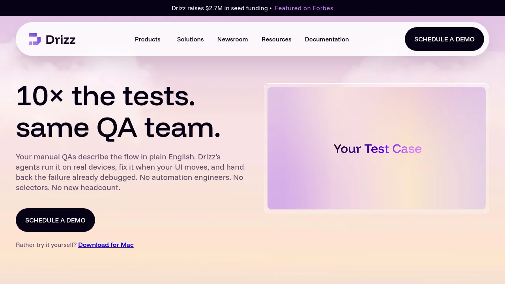Click the 'Rather try it yourself?' text
Image resolution: width=505 pixels, height=284 pixels.
(46, 245)
